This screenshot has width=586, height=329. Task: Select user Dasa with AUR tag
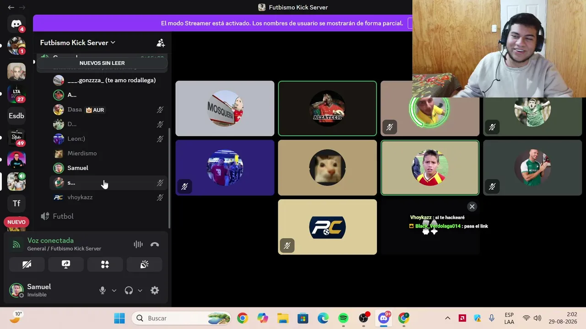[108, 110]
